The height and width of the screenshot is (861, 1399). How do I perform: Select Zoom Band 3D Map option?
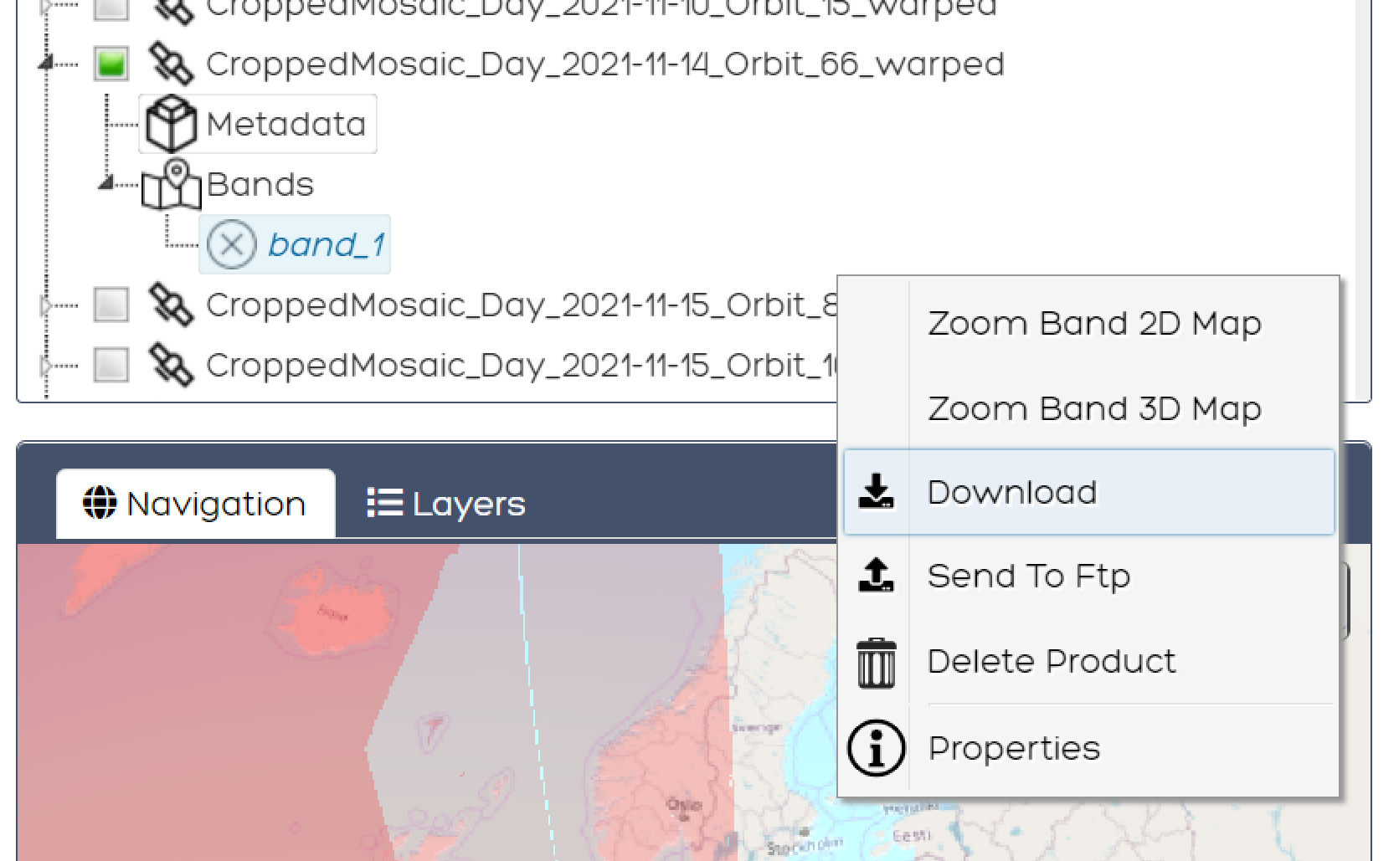click(1094, 408)
